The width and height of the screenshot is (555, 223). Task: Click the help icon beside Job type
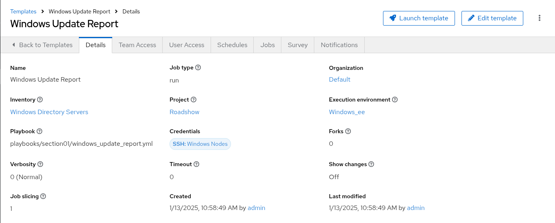[198, 68]
